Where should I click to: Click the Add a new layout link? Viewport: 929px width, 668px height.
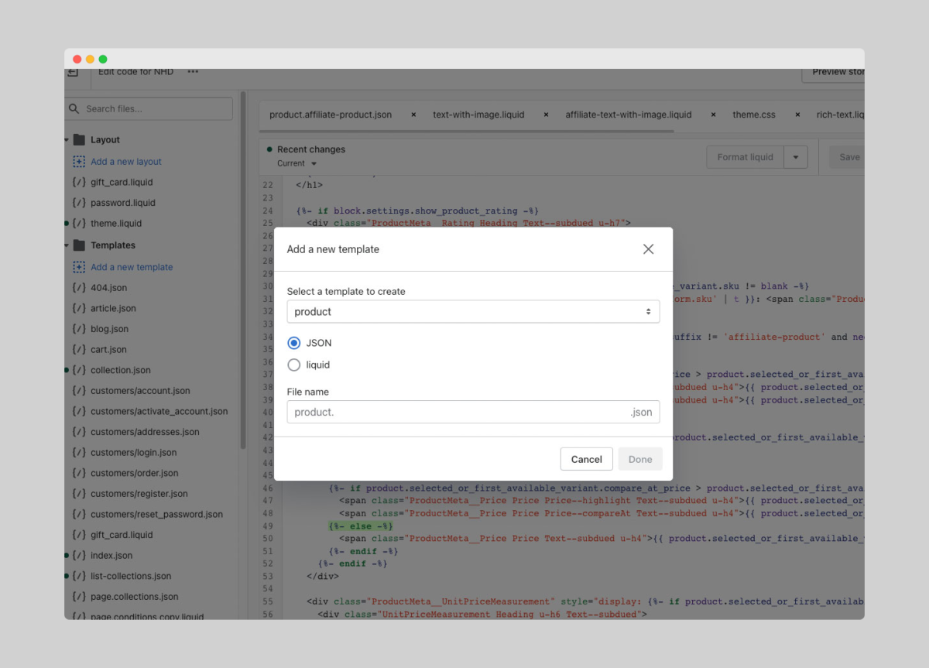point(125,162)
